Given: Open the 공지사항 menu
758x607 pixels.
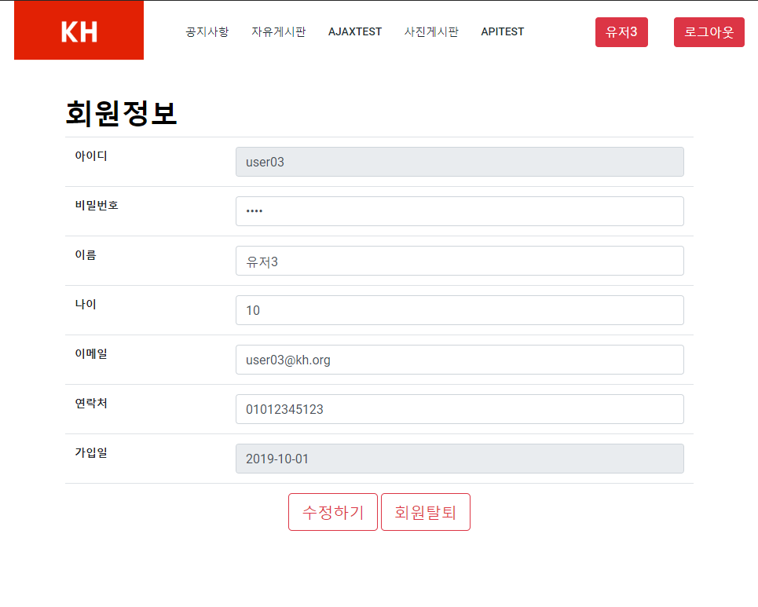Looking at the screenshot, I should [207, 32].
